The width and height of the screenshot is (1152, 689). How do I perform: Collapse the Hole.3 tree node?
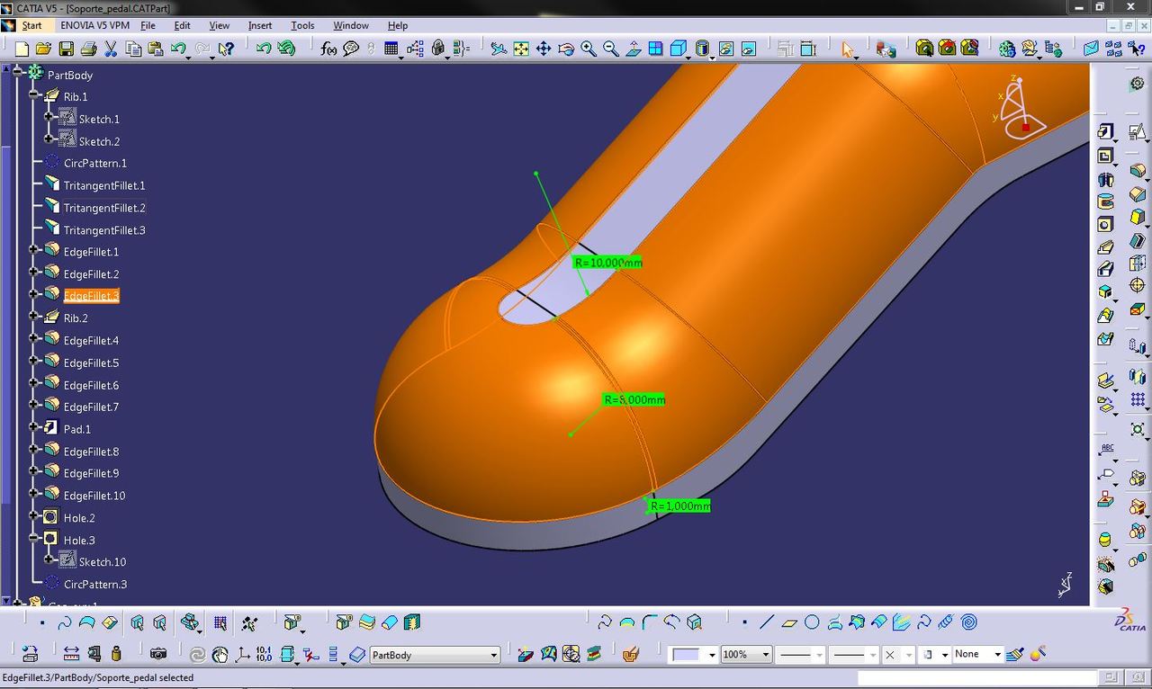click(34, 538)
